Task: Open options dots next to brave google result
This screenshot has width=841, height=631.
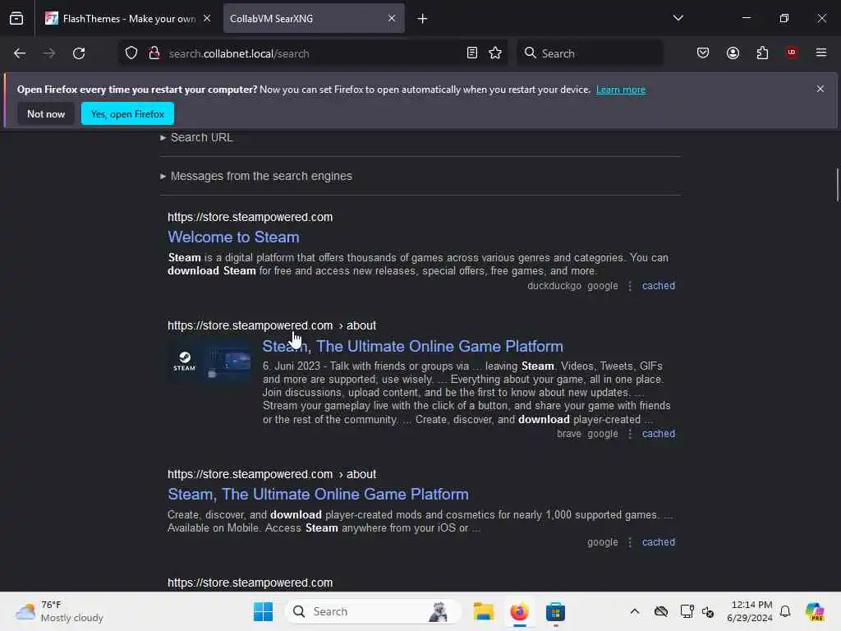Action: [x=630, y=434]
